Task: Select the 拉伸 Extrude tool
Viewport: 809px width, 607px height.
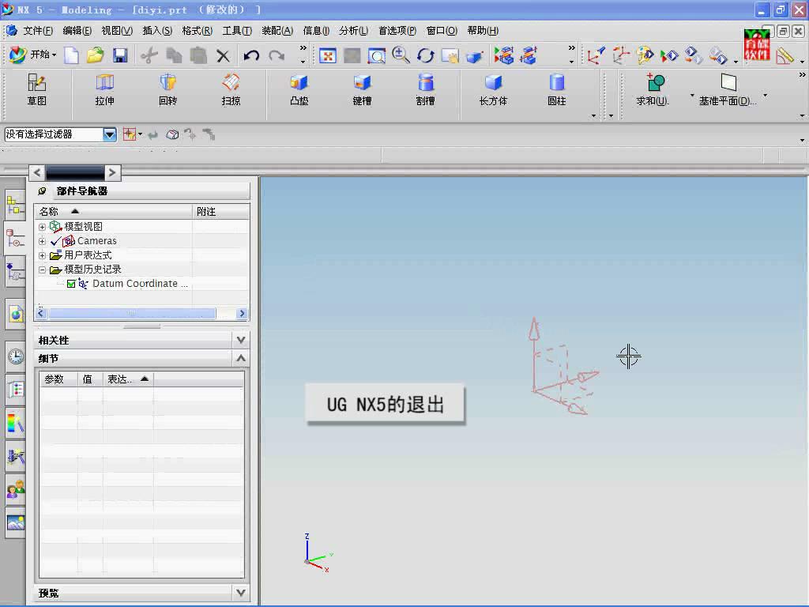Action: click(x=105, y=90)
